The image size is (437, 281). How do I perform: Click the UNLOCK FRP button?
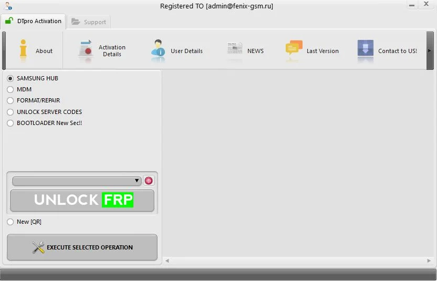(82, 201)
